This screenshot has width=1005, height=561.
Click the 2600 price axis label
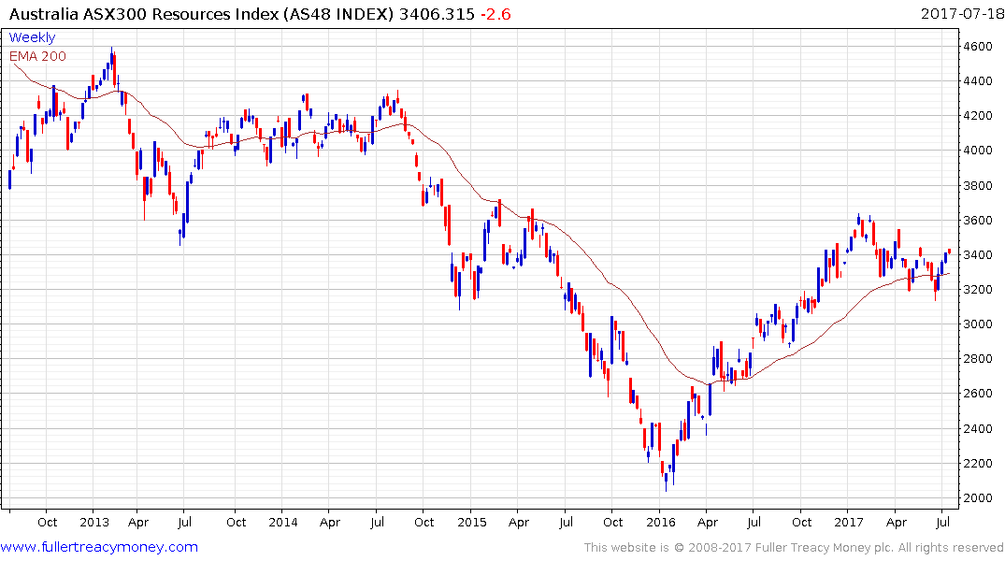[x=978, y=393]
